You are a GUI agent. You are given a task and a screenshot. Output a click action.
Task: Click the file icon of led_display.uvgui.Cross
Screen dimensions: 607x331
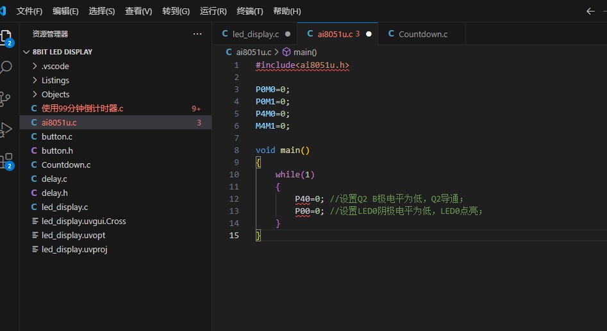coord(35,221)
